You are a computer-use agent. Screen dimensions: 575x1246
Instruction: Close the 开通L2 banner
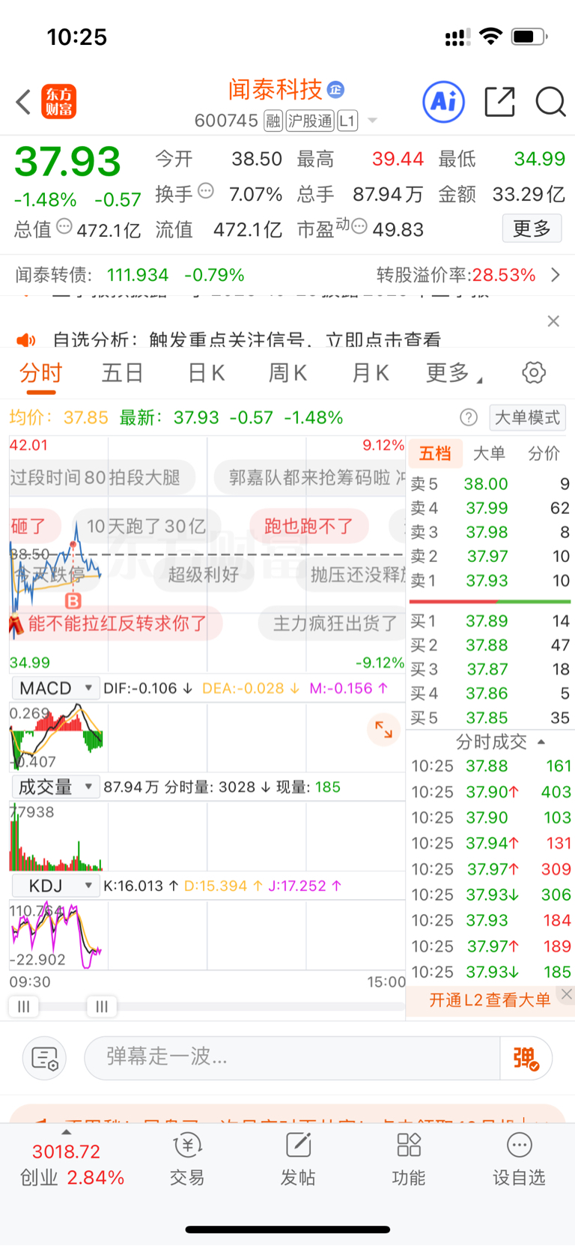pyautogui.click(x=567, y=994)
